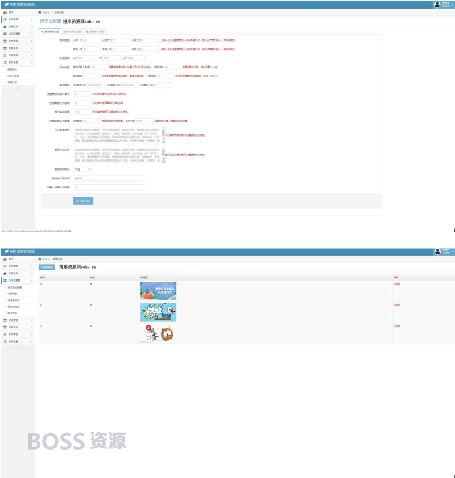Click pencil-edit menu icon in settings page sidebar
Image resolution: width=455 pixels, height=478 pixels.
click(5, 19)
